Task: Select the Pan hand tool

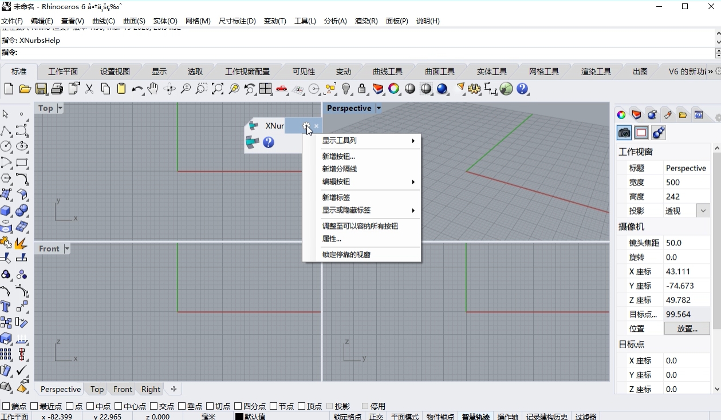Action: 152,89
